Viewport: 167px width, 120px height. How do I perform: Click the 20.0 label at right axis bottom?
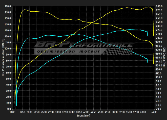pyautogui.click(x=159, y=109)
